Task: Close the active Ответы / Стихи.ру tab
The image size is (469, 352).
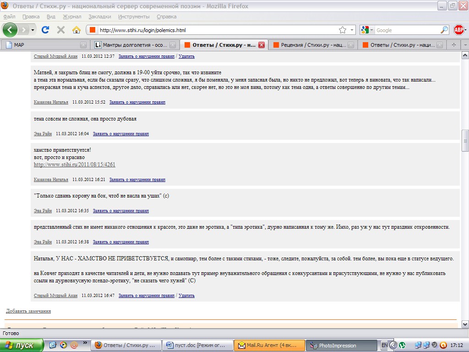Action: tap(261, 45)
